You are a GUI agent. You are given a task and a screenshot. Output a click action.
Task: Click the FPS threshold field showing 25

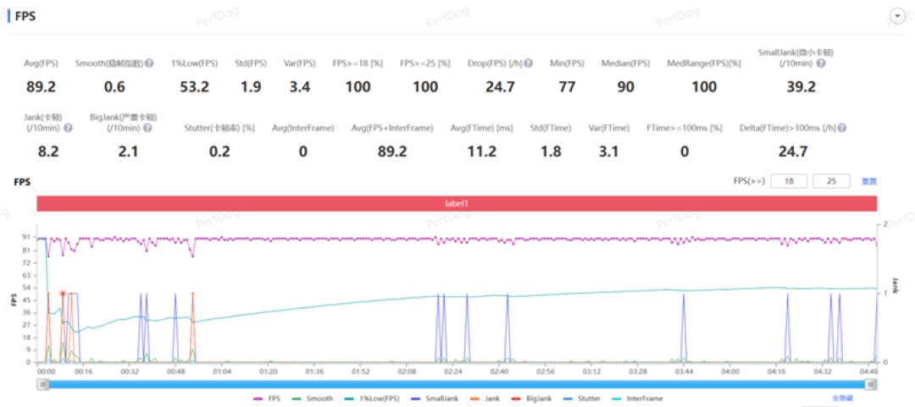[x=831, y=181]
